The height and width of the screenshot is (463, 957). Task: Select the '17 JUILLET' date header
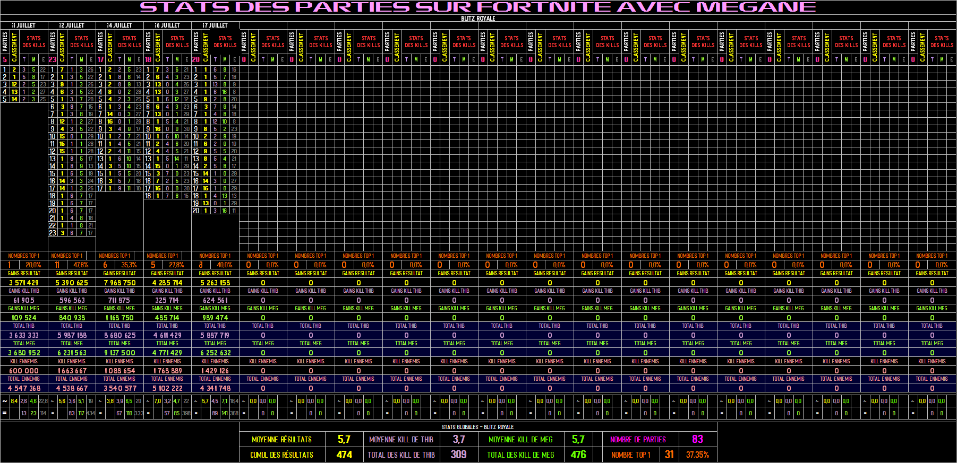click(x=215, y=25)
